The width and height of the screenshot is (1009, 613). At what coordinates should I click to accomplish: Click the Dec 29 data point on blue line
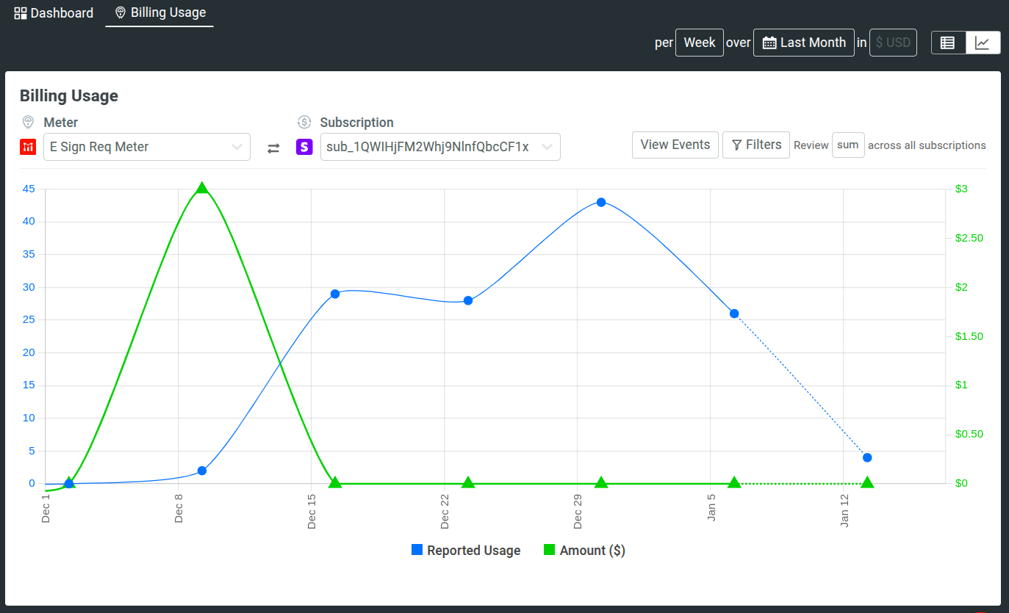pos(601,202)
